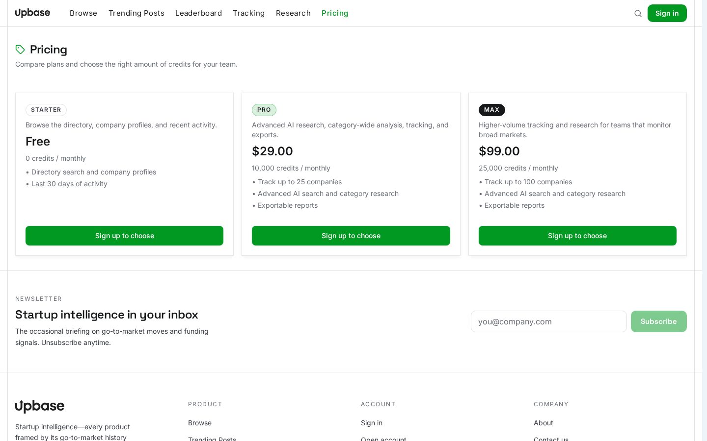Click '25,000 credits / monthly' text

tap(518, 168)
